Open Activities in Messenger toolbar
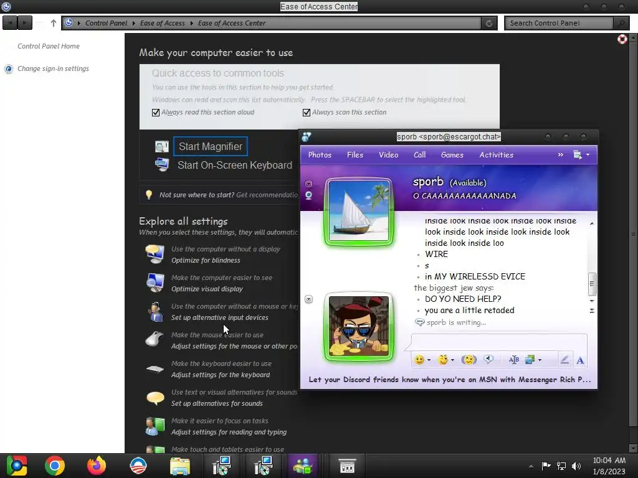This screenshot has height=478, width=638. tap(497, 155)
